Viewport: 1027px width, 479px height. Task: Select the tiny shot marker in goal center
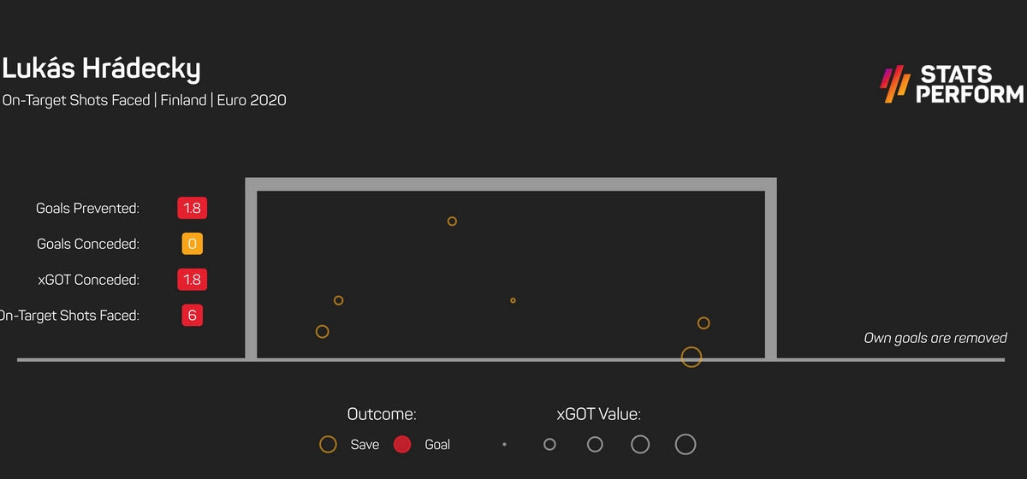click(x=513, y=300)
